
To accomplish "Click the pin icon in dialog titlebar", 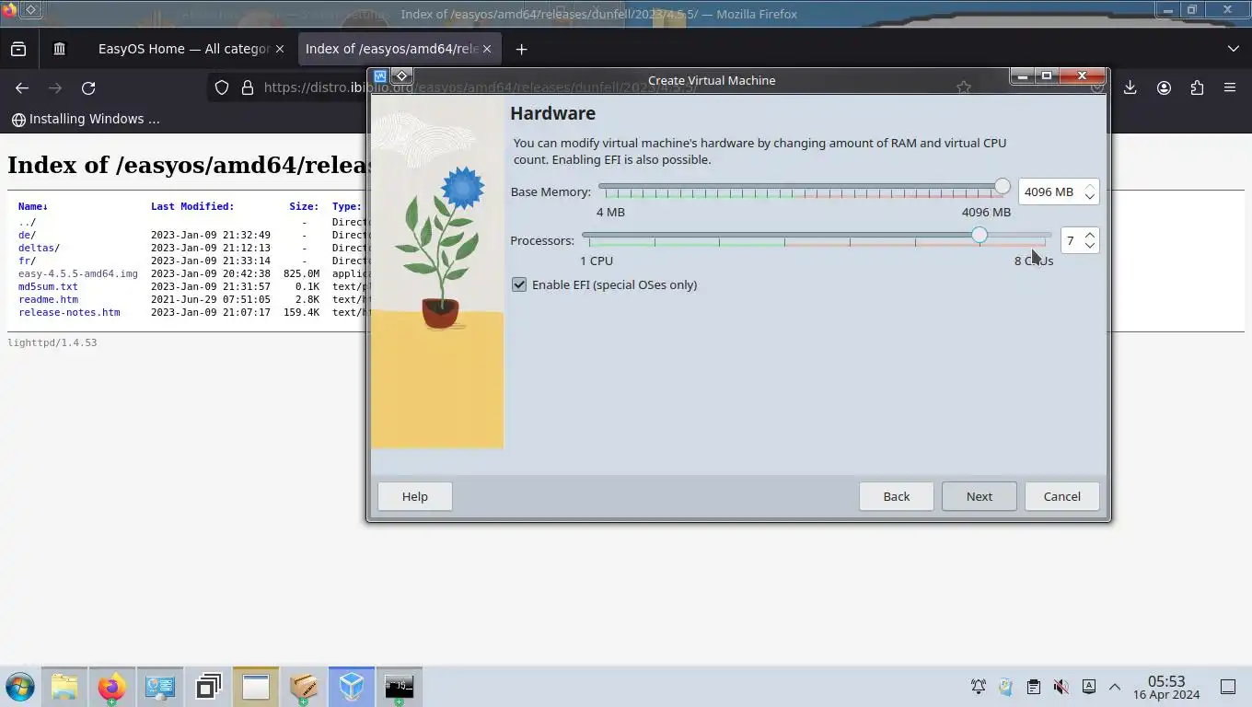I will tap(402, 76).
